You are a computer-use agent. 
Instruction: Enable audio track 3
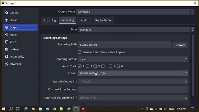coord(95,66)
